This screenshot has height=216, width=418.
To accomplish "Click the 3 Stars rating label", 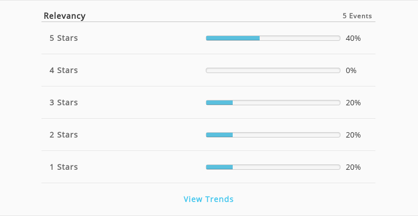I will point(64,103).
